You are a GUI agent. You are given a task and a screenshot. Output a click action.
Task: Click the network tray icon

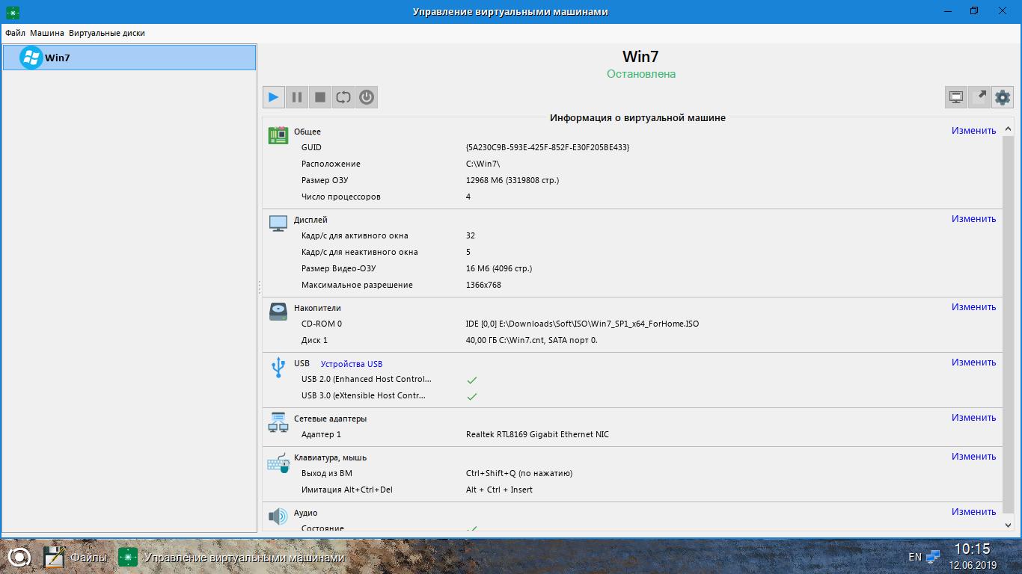(933, 557)
